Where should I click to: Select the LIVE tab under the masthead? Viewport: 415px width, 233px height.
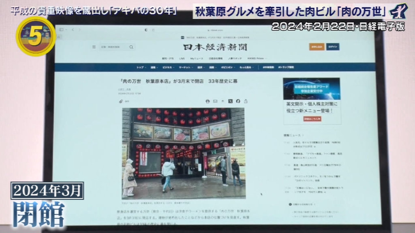click(x=182, y=58)
